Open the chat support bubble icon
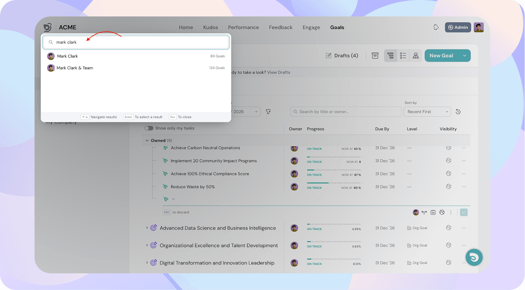Image resolution: width=525 pixels, height=290 pixels. 474,258
